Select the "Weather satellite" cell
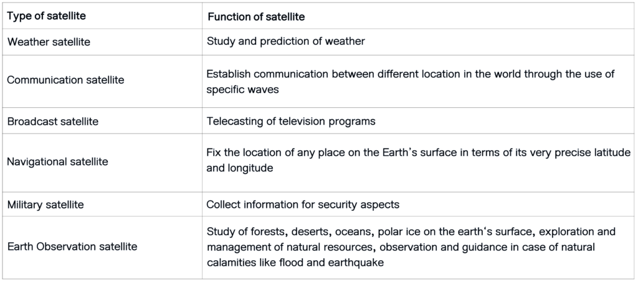Image resolution: width=638 pixels, height=282 pixels. tap(102, 42)
